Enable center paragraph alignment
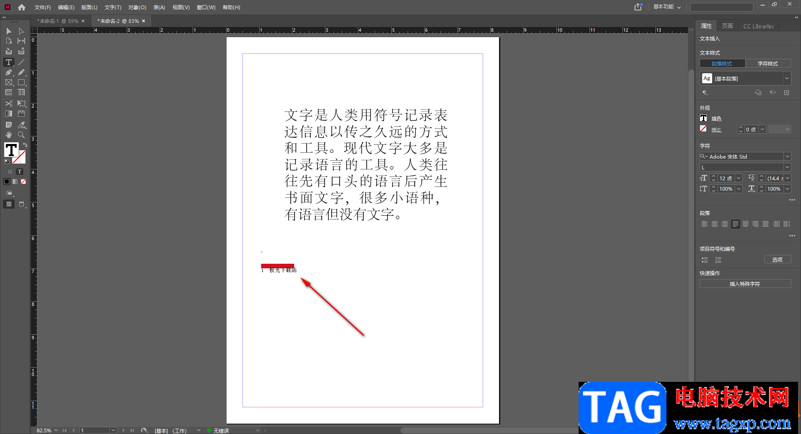 click(x=715, y=224)
